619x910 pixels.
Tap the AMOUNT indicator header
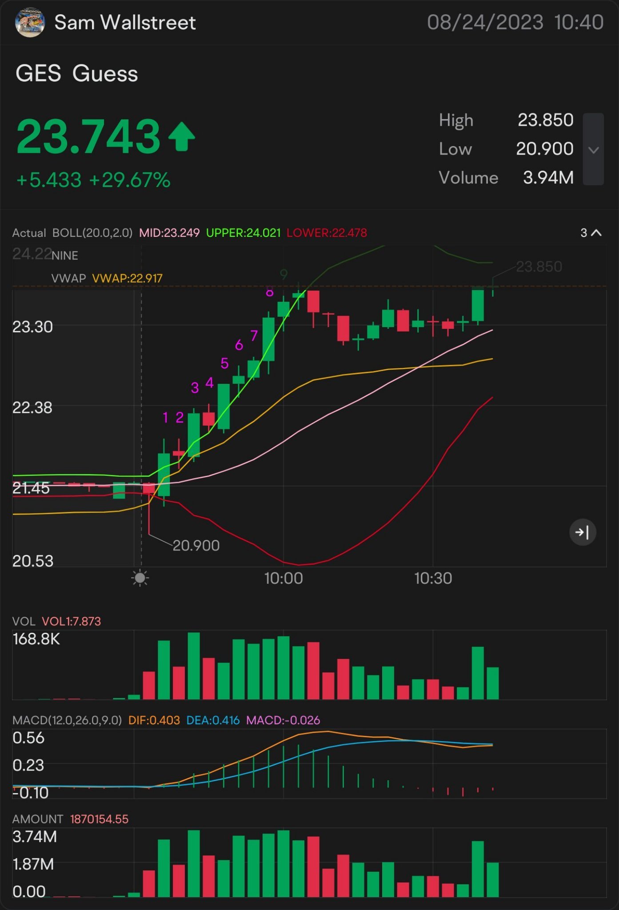[38, 819]
